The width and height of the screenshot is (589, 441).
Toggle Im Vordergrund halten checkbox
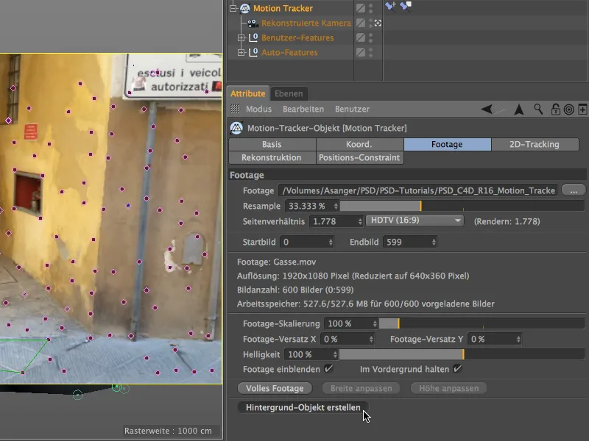click(457, 368)
